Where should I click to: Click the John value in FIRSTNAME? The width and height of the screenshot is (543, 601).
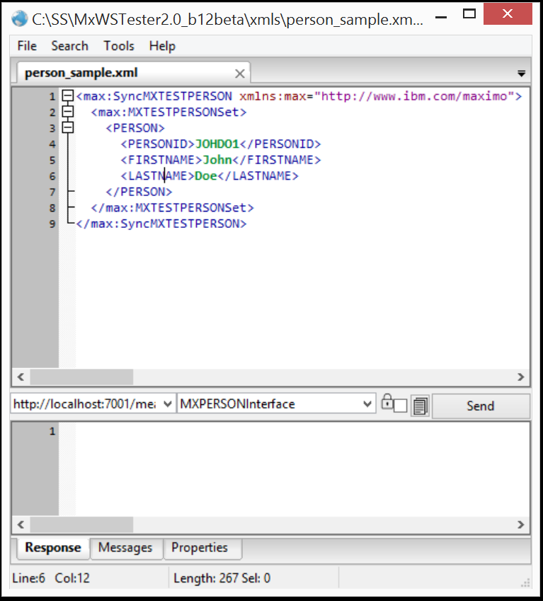click(x=217, y=160)
